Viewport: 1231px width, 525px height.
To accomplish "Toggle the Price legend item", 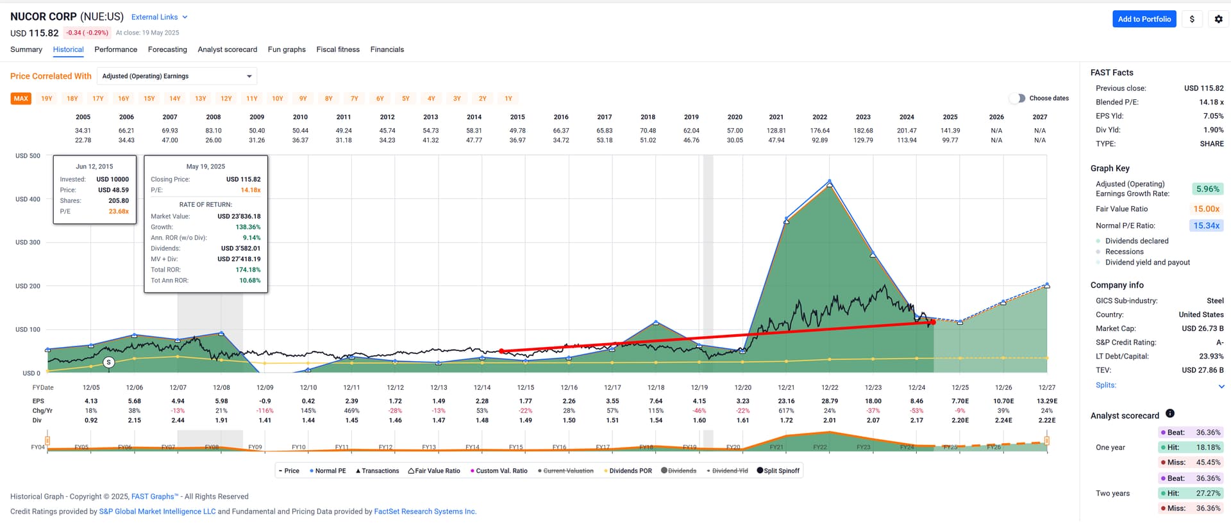I will (x=289, y=471).
